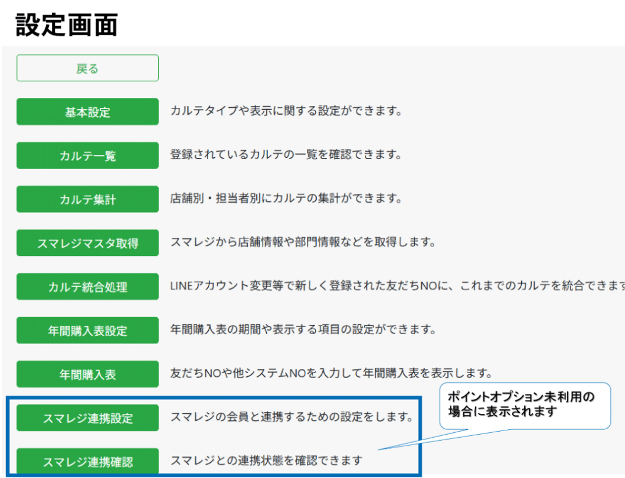Click description about 年間購入表の期間 settings
This screenshot has width=625, height=478.
coord(303,330)
